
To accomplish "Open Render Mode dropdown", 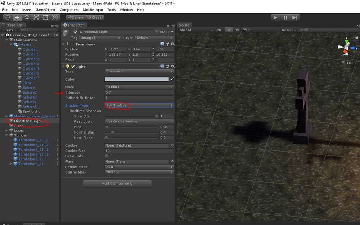I will [139, 167].
